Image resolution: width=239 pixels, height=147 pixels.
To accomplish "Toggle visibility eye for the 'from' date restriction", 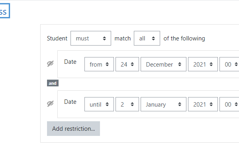I will 50,63.
